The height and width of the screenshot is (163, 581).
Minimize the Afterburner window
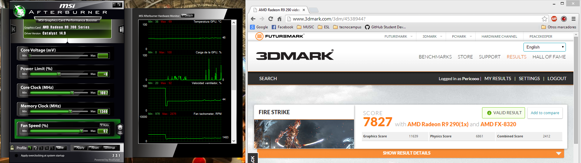114,5
